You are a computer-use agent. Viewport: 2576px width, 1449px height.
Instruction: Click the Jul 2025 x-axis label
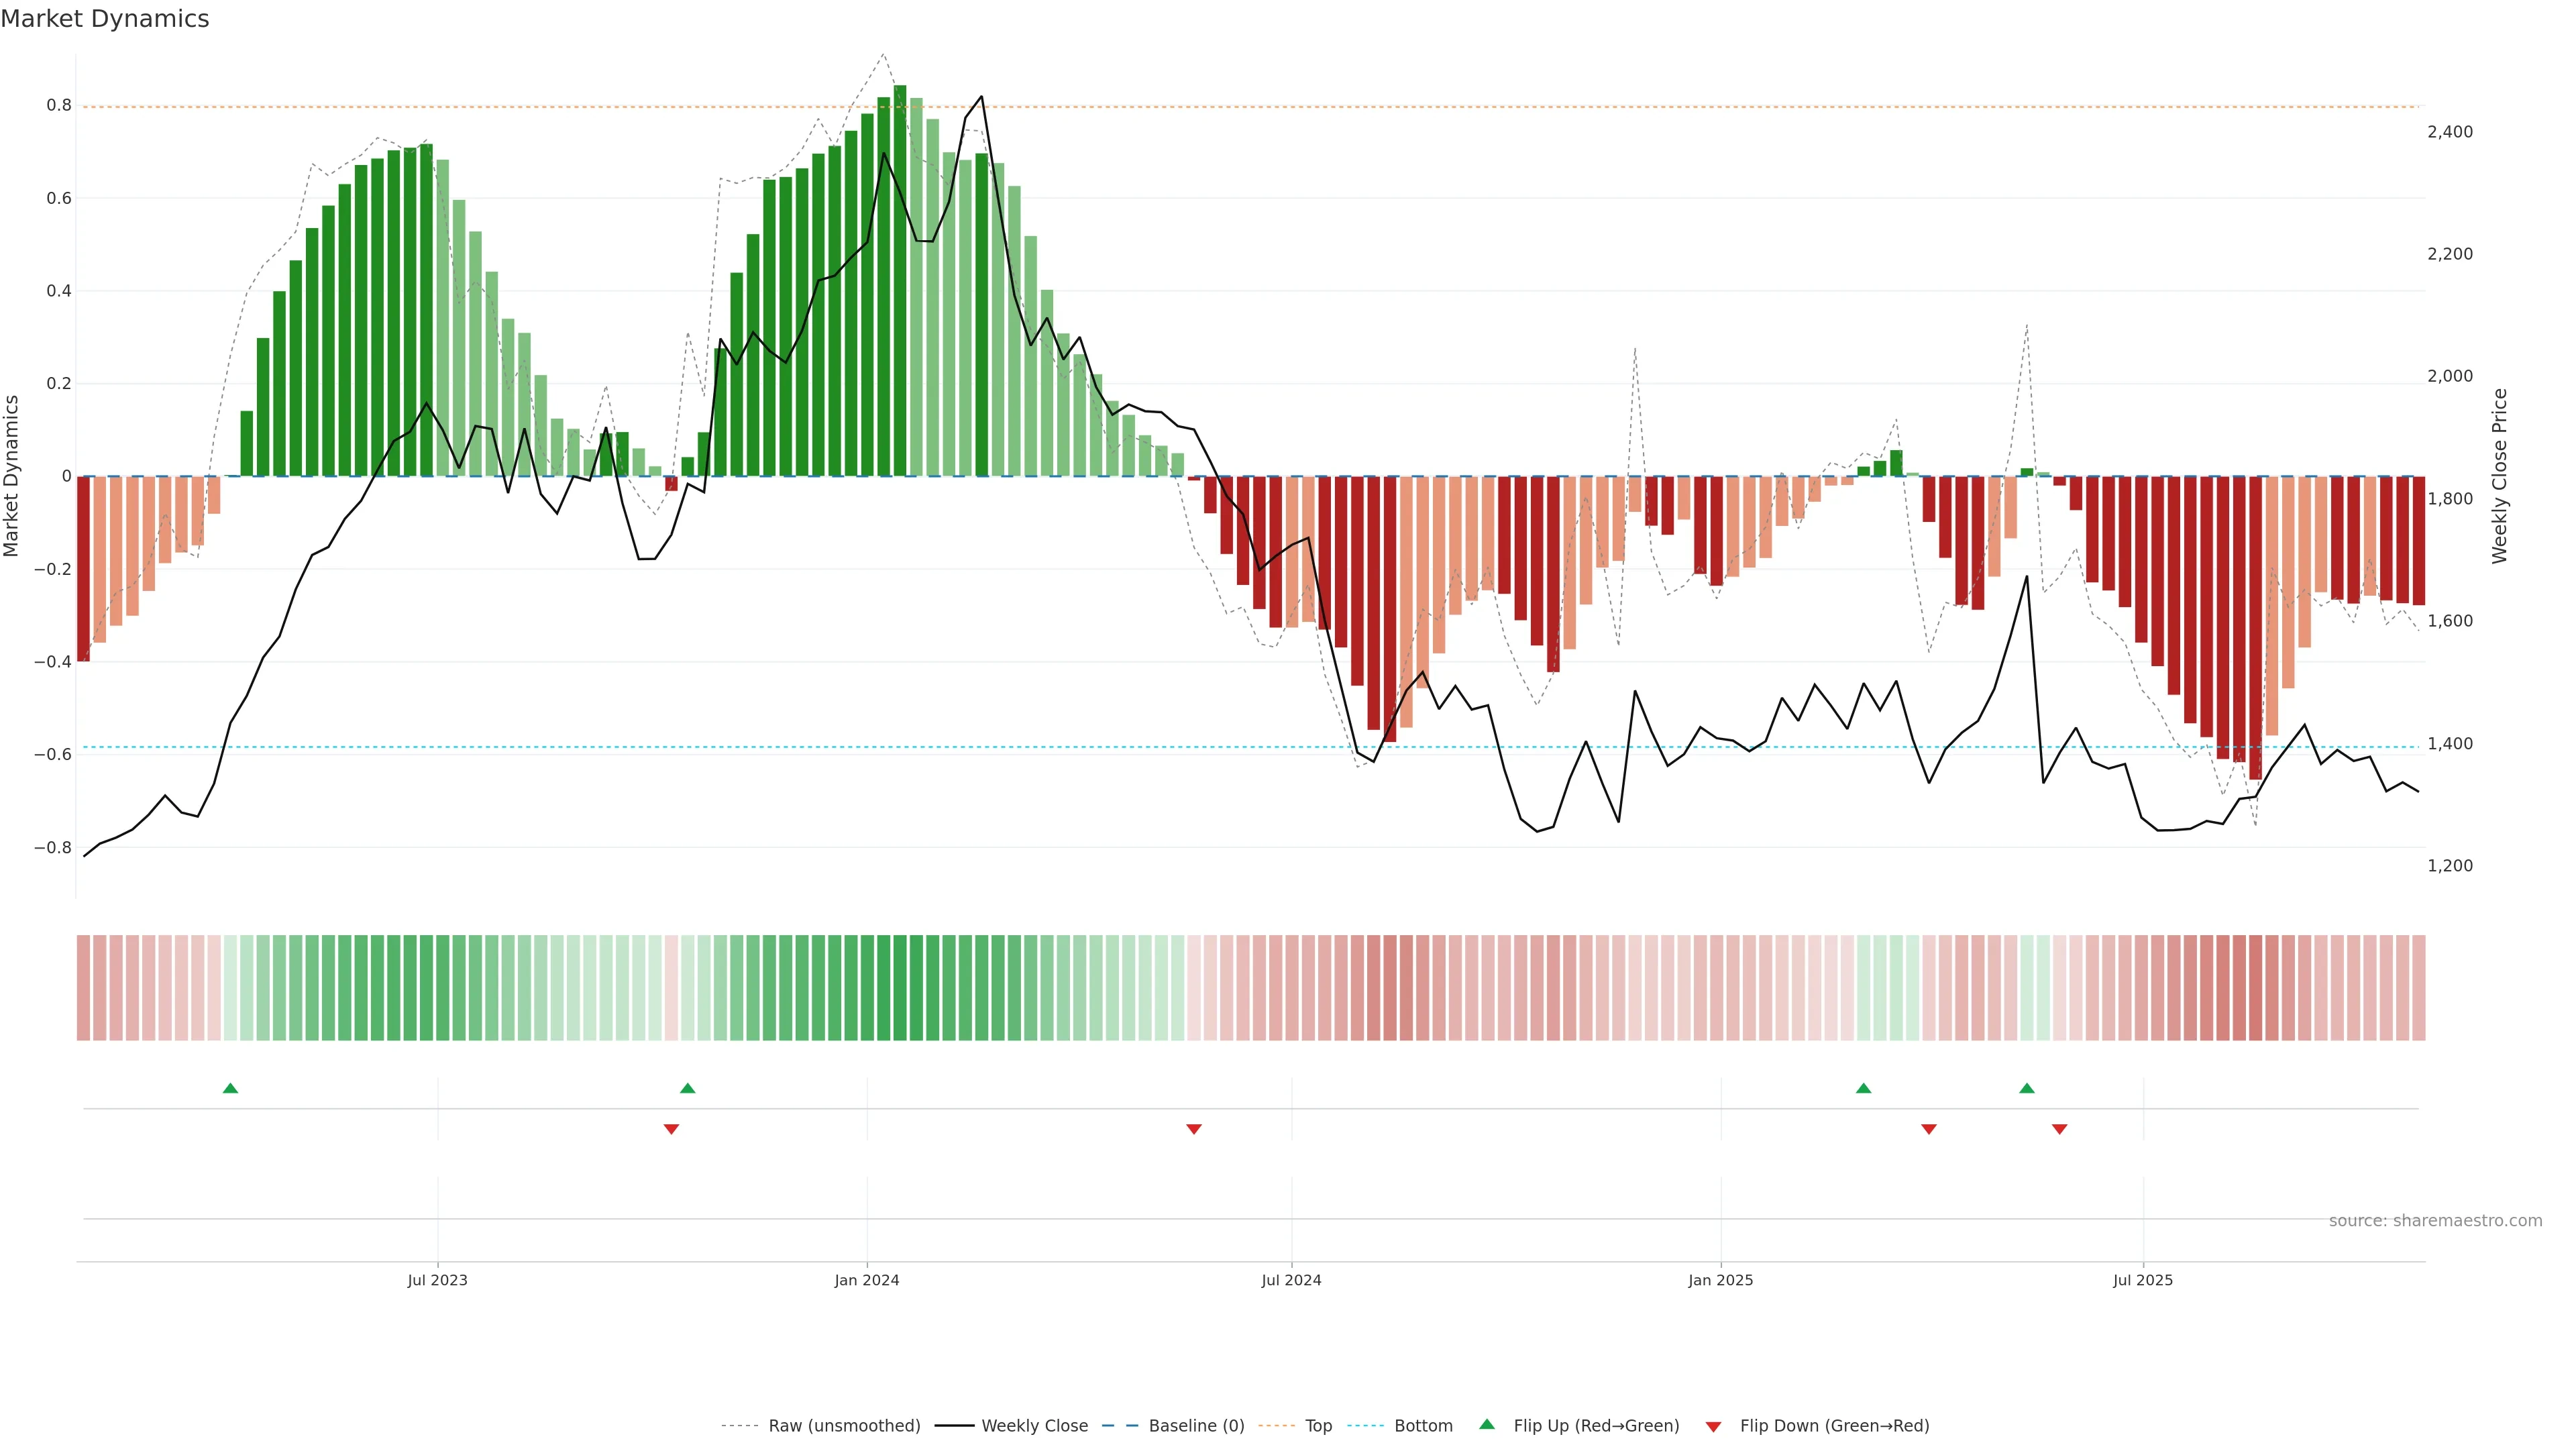[x=2142, y=1280]
